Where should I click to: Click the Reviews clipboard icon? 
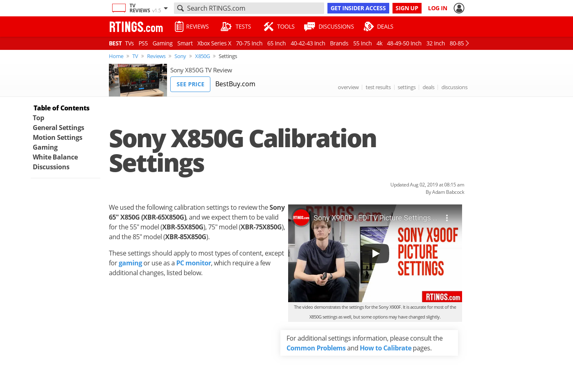(179, 27)
